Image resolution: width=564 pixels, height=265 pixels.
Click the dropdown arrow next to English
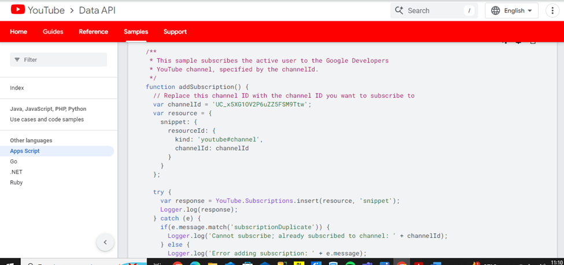[529, 11]
